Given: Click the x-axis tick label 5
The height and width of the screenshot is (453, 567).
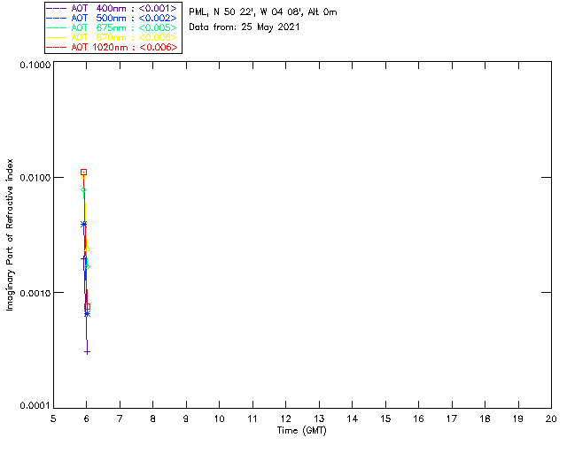Looking at the screenshot, I should pyautogui.click(x=53, y=419).
